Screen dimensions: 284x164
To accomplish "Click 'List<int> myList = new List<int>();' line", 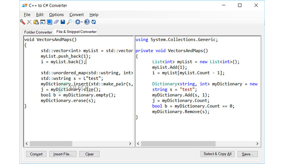I will 196,62.
